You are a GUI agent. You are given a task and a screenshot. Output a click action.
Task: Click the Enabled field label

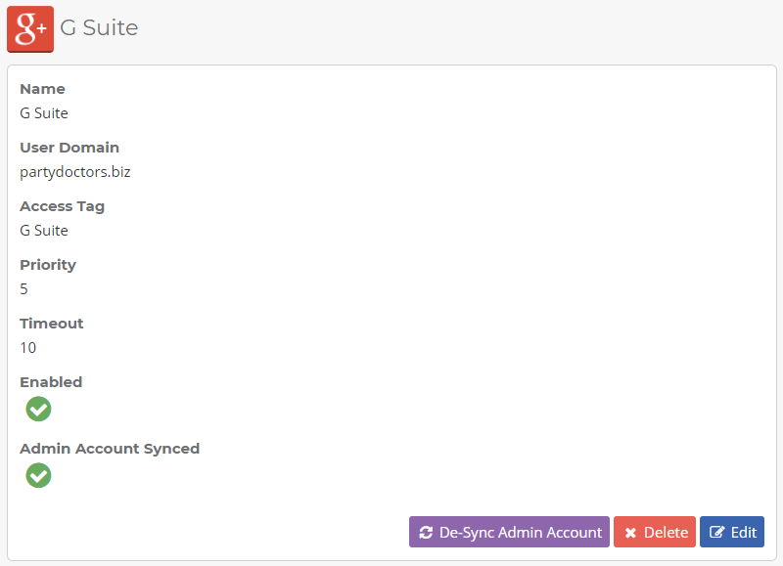[51, 382]
